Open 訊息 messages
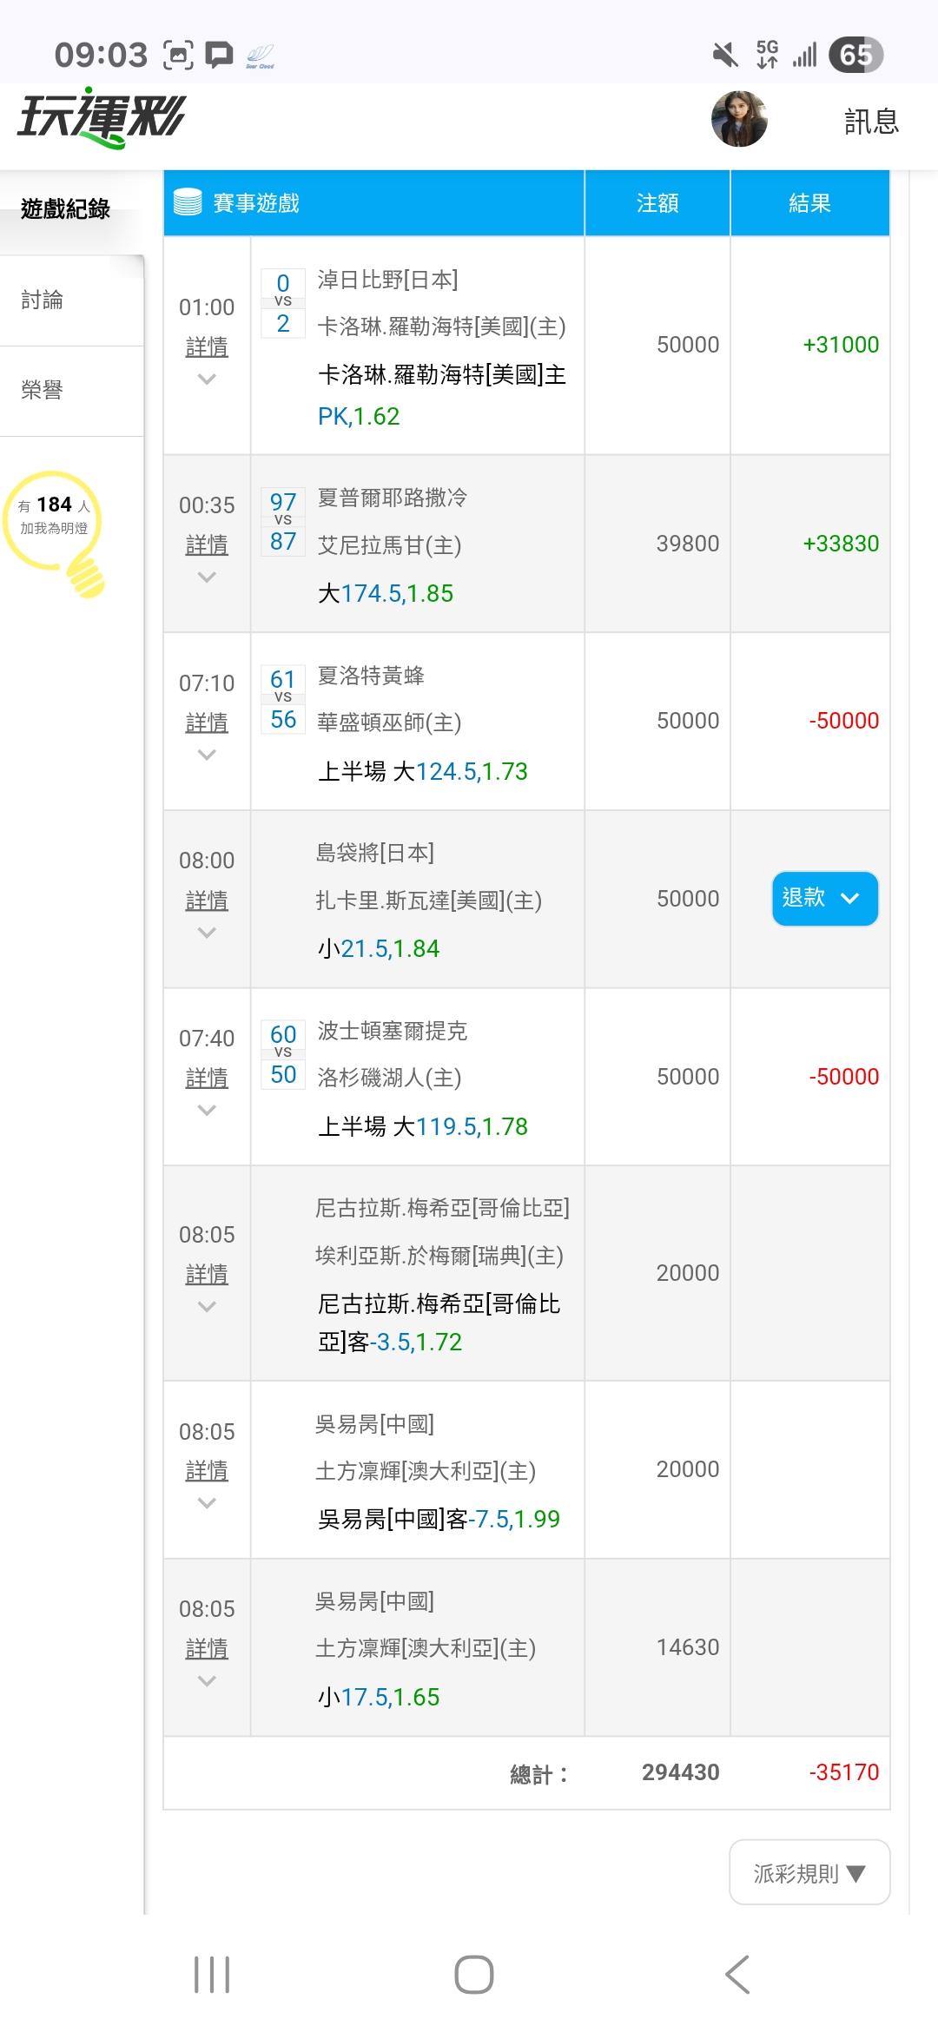Viewport: 938px width, 2032px height. coord(871,122)
